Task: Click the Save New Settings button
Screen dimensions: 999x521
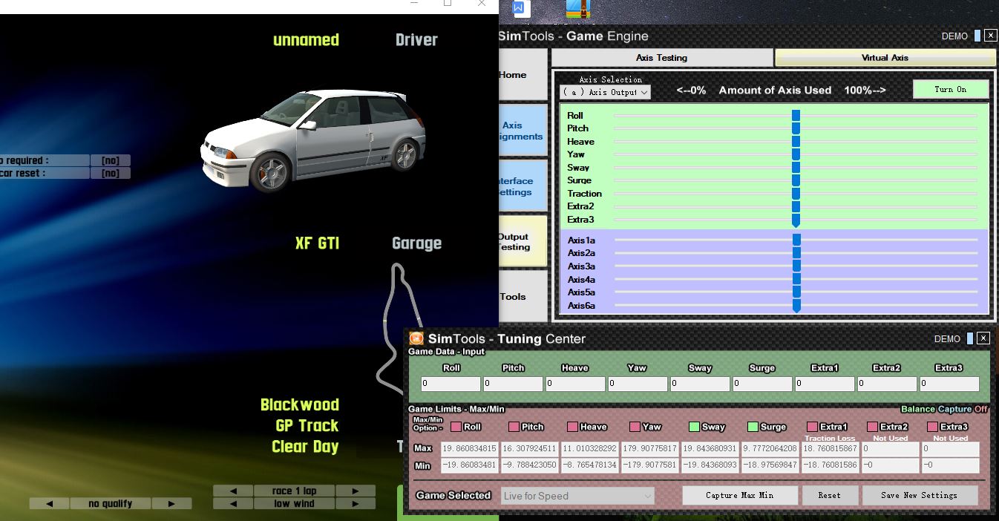Action: point(920,495)
